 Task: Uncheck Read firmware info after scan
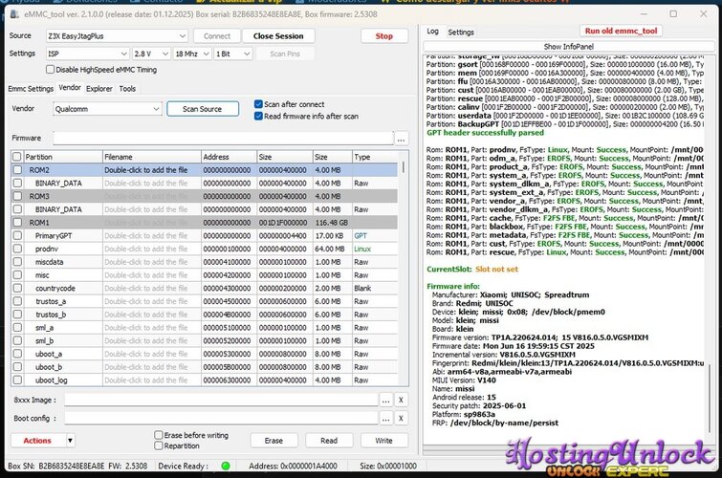click(258, 116)
